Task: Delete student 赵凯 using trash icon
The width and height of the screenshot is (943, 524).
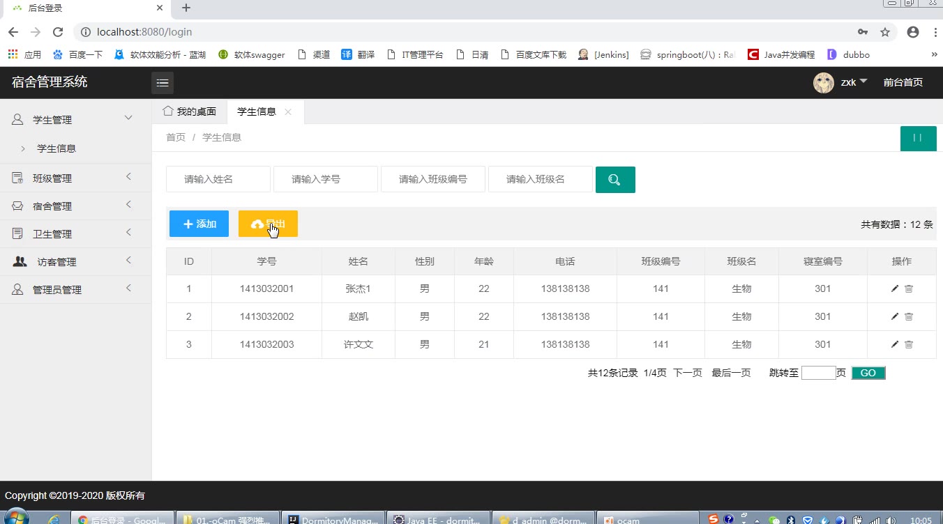Action: coord(909,316)
